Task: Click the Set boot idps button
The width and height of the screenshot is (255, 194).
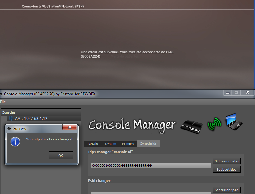Action: [227, 170]
